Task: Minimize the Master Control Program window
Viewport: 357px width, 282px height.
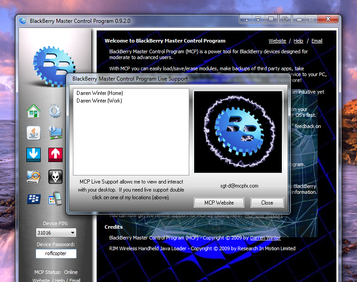Action: (299, 19)
